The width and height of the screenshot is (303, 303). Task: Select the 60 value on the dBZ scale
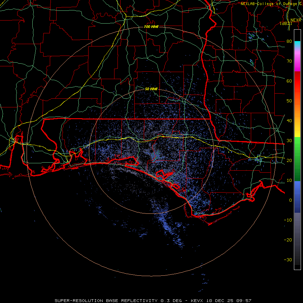(289, 81)
